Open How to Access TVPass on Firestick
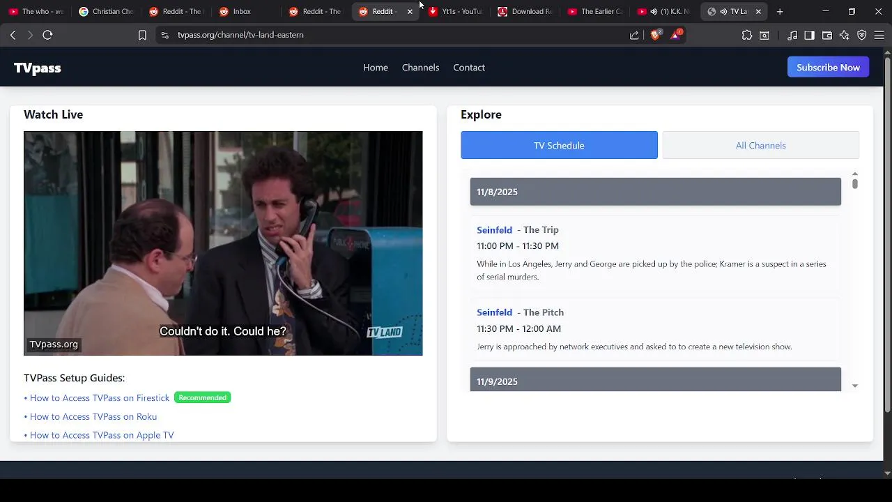 (x=100, y=398)
